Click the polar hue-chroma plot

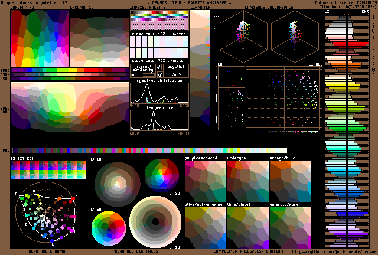46,212
